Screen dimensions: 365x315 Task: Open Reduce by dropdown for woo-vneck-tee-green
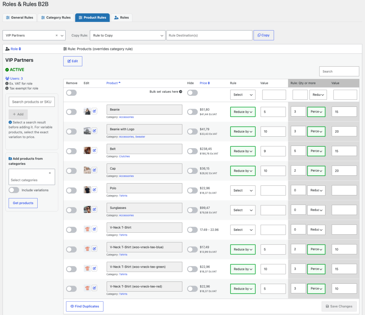[x=243, y=269]
